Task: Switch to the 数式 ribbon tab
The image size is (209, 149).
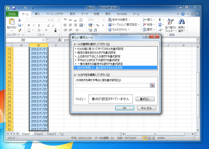Action: click(x=72, y=14)
